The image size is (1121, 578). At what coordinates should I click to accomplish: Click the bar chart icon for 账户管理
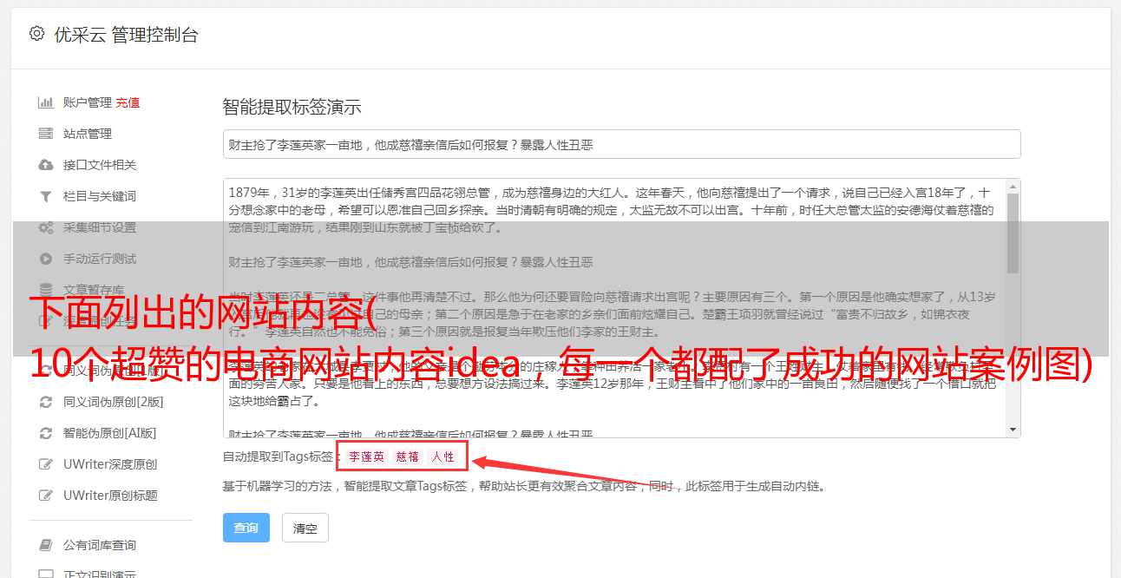(x=46, y=102)
